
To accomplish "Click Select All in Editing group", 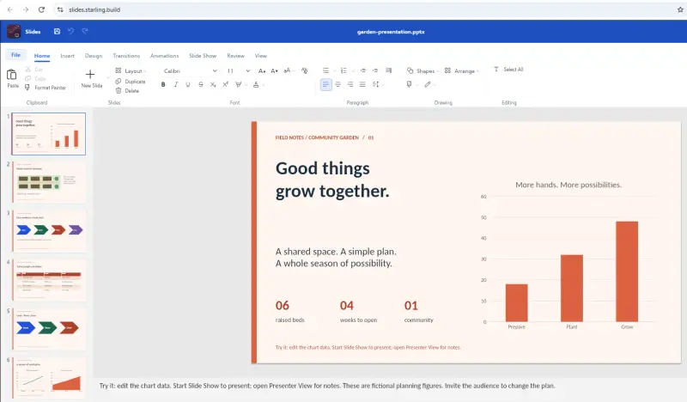I will pyautogui.click(x=508, y=70).
